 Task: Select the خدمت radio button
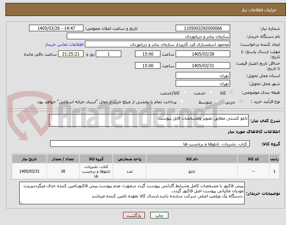(x=211, y=92)
